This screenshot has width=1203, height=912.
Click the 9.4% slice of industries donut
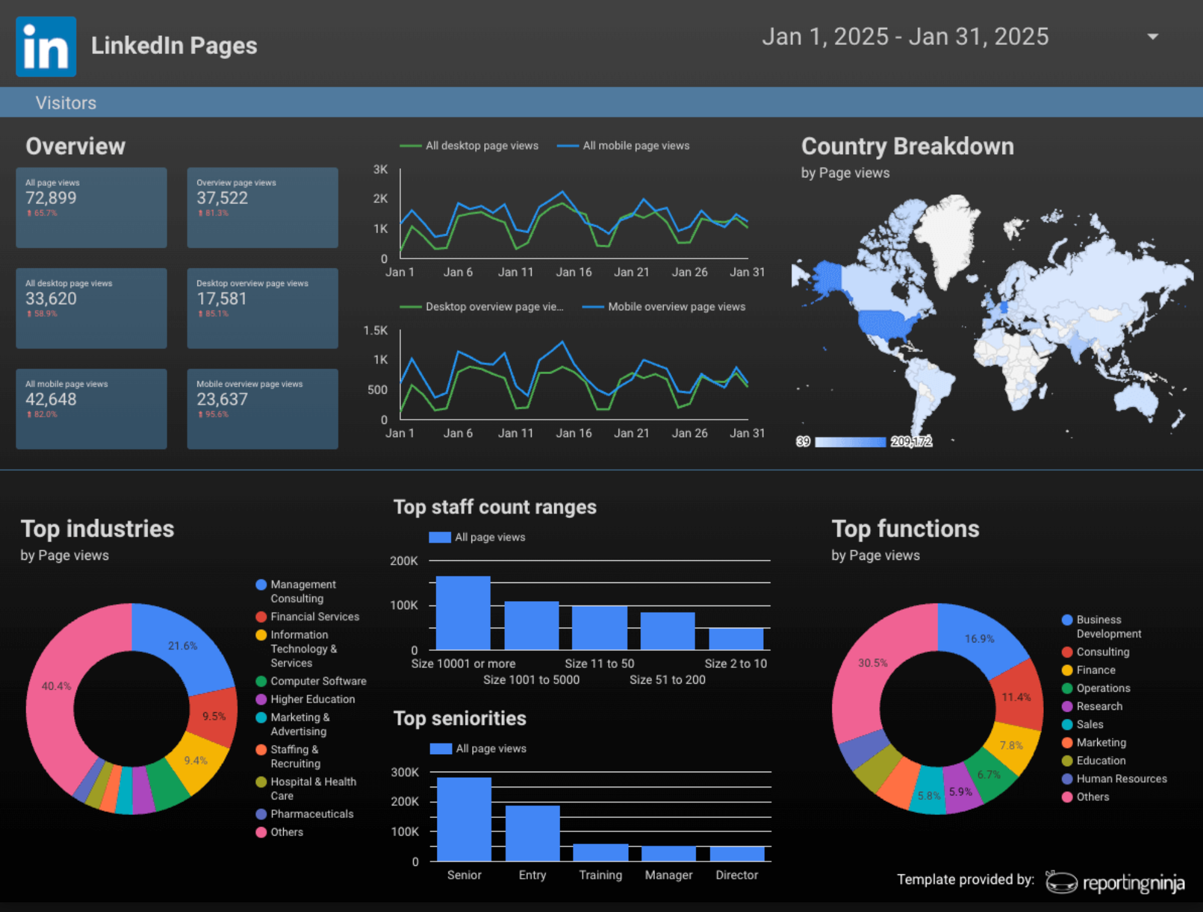click(197, 761)
